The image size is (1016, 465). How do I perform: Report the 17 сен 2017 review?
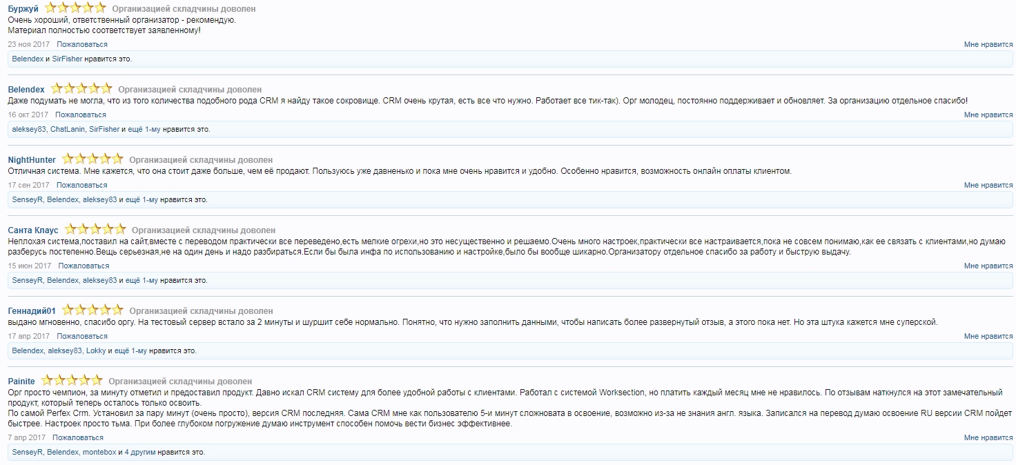click(82, 185)
